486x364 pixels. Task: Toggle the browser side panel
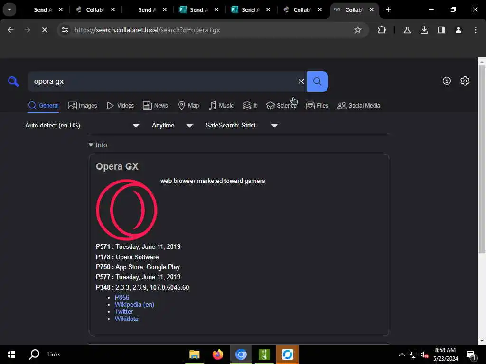coord(441,30)
